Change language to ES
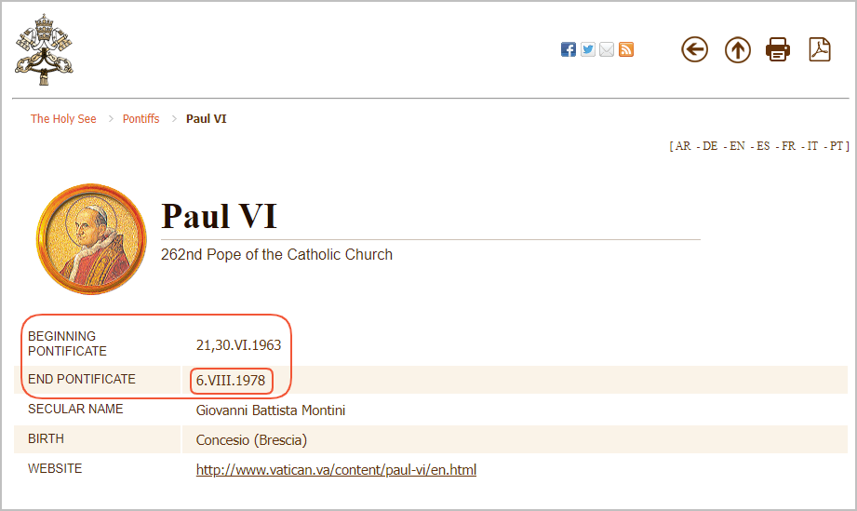The width and height of the screenshot is (857, 511). coord(764,146)
